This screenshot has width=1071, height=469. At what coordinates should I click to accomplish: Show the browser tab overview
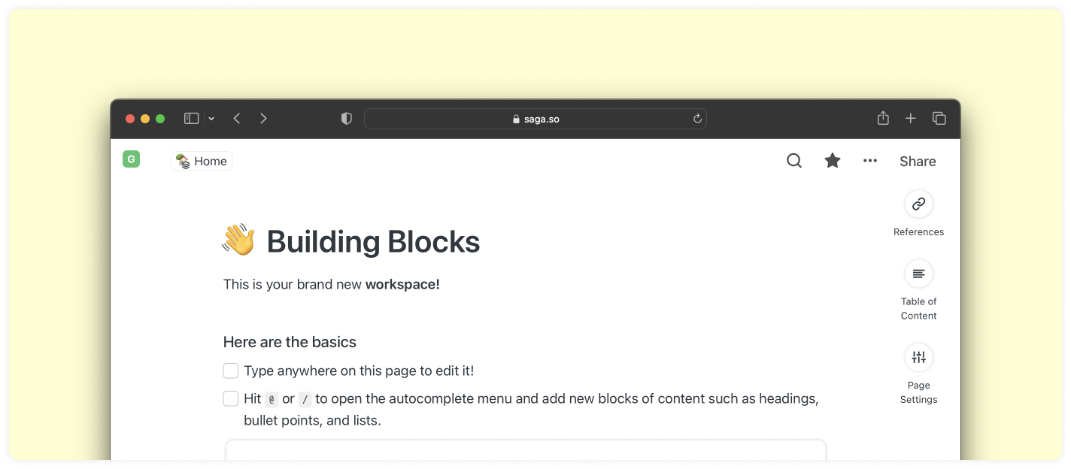(939, 119)
